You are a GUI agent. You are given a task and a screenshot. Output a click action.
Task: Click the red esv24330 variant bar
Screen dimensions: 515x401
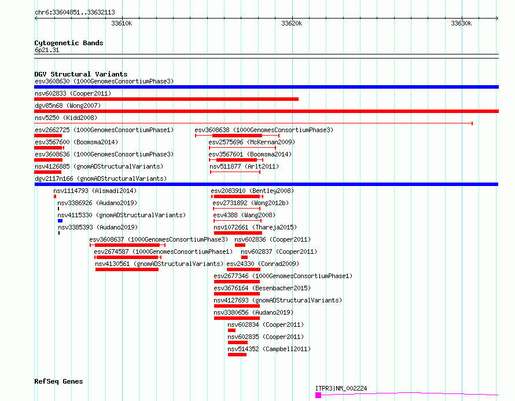(244, 269)
